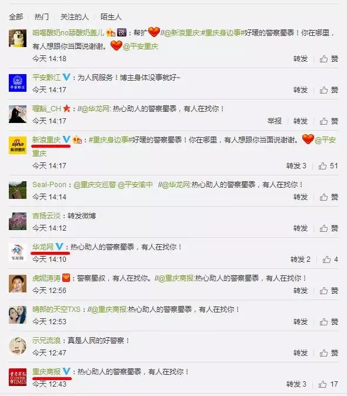Like 示兄流浪's comment
The width and height of the screenshot is (347, 396).
[329, 353]
